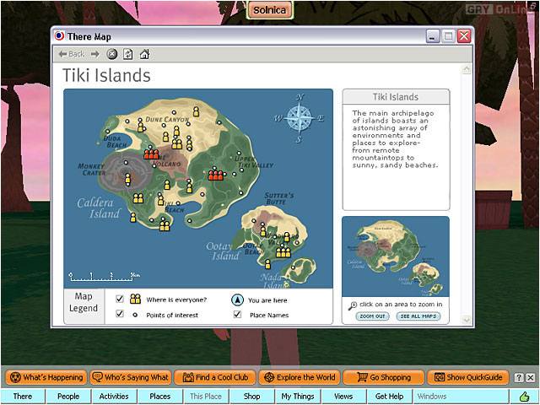Click the Where is everyone people icon
This screenshot has width=540, height=405.
135,299
